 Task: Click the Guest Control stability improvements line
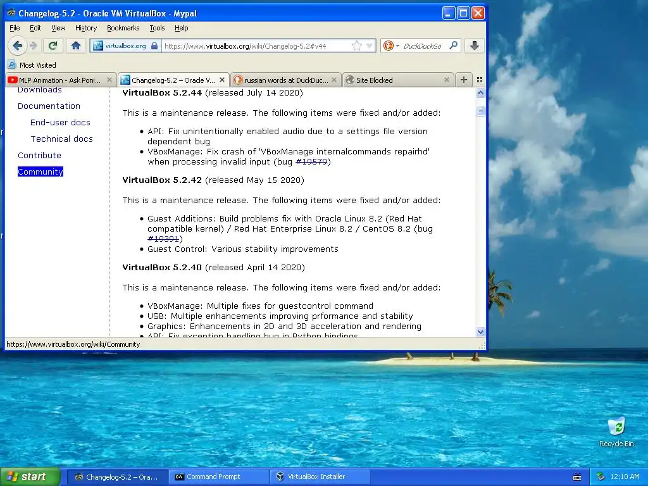click(243, 249)
